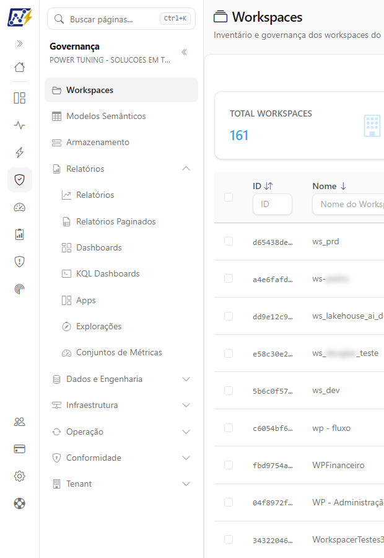Open Explorações sub-item
The width and height of the screenshot is (384, 558).
click(121, 326)
